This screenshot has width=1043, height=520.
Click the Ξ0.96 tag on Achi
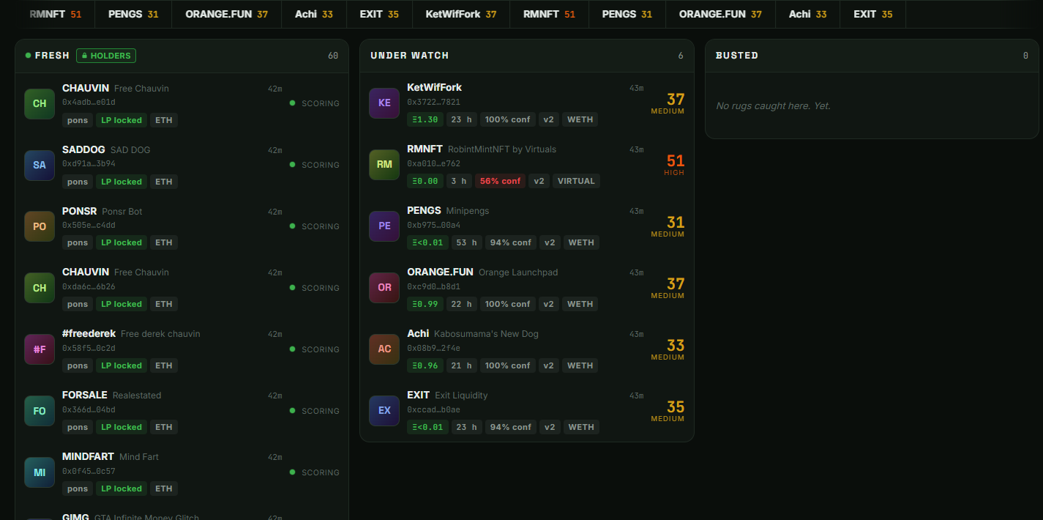pyautogui.click(x=425, y=365)
